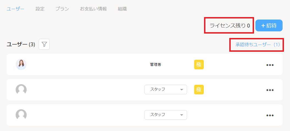
Task: Expand the third user's スタッフ role dropdown
Action: [x=166, y=115]
